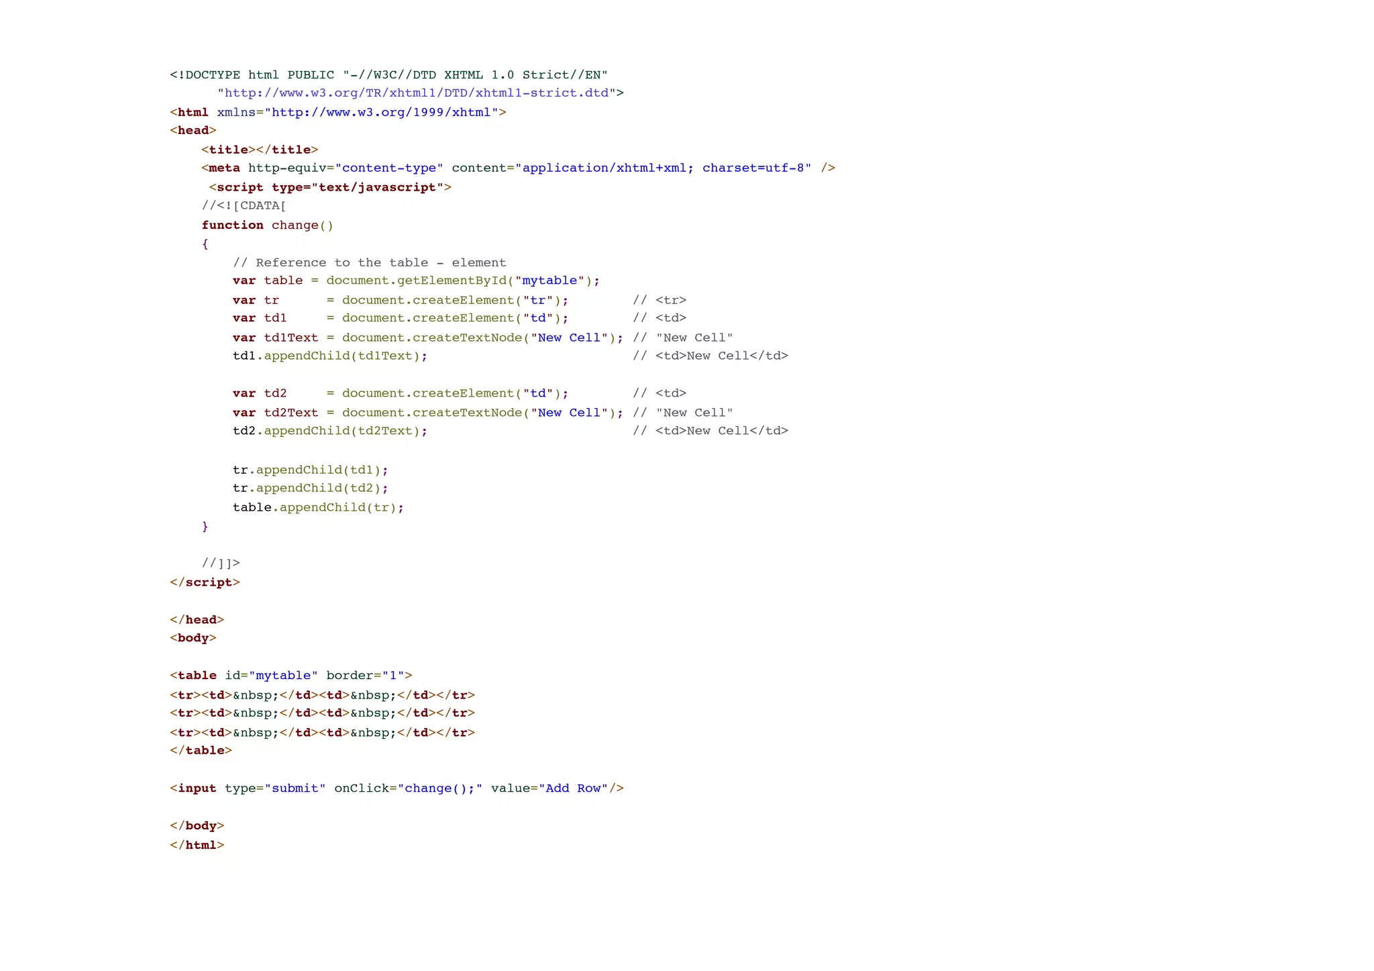Click the closing table tag
Screen dimensions: 1374x971
(x=201, y=750)
